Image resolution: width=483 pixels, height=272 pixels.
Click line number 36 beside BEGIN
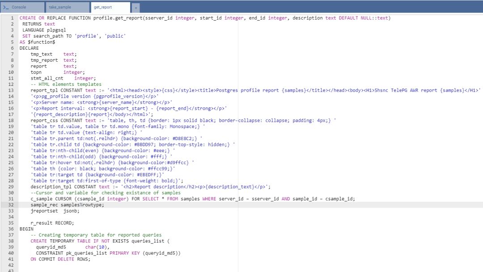click(11, 229)
